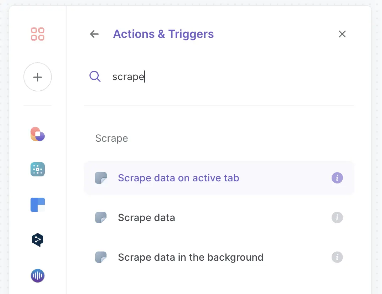Screen dimensions: 382x294
Task: Open the blue square app icon
Action: click(x=38, y=205)
